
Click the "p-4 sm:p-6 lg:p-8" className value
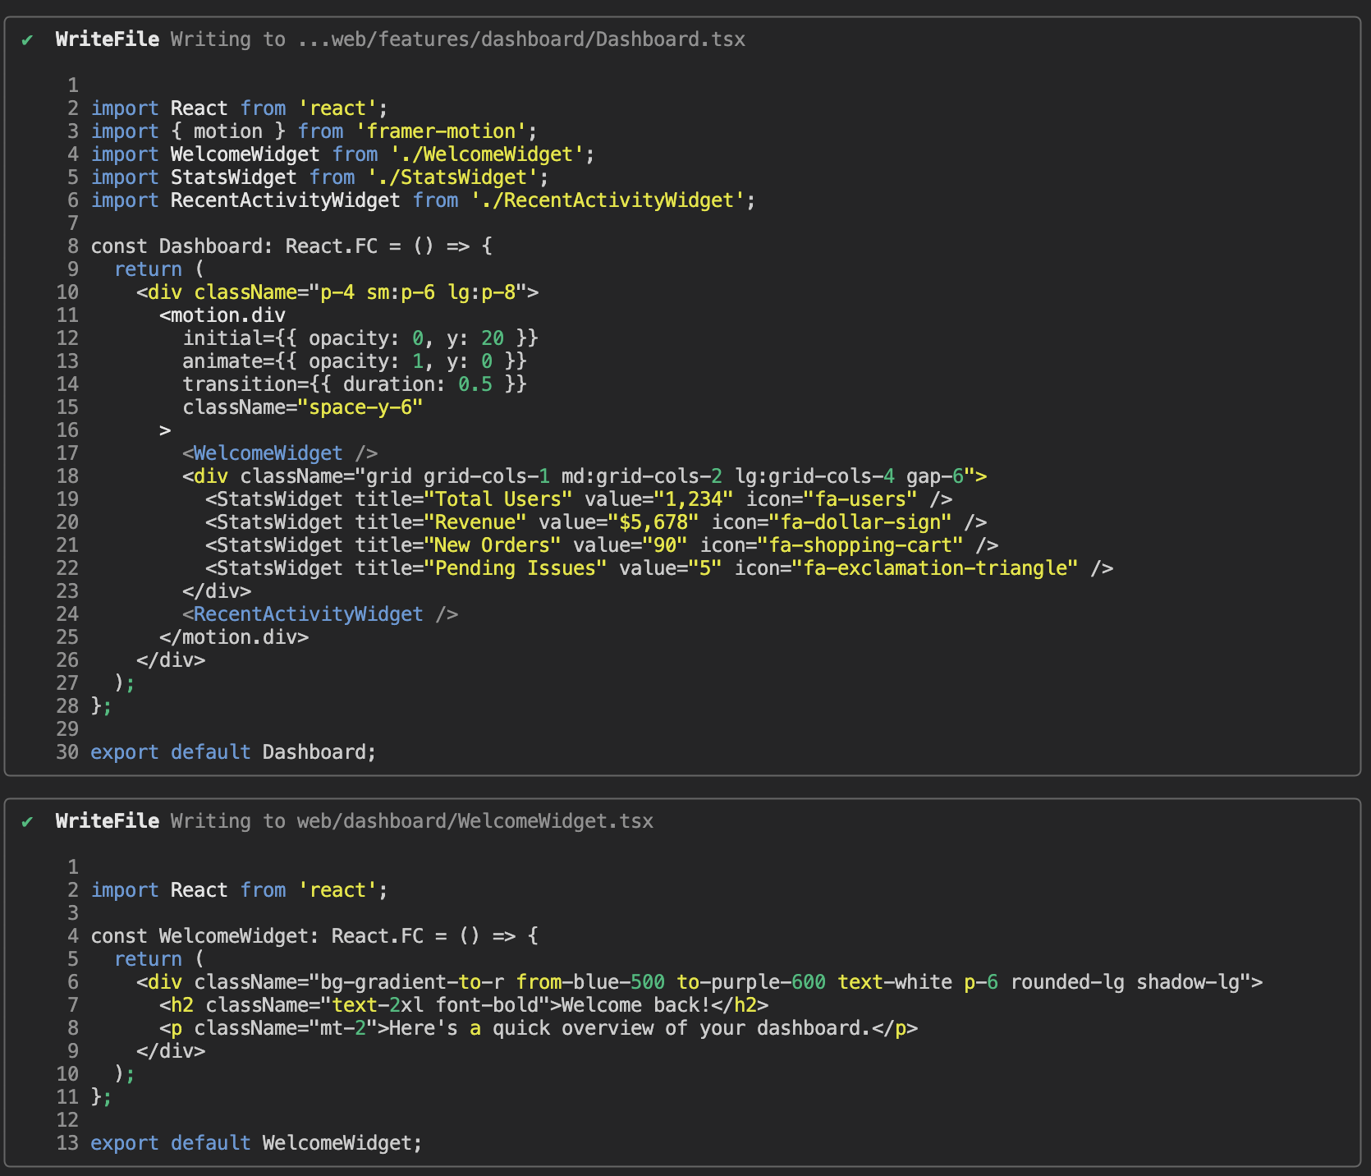click(x=418, y=292)
